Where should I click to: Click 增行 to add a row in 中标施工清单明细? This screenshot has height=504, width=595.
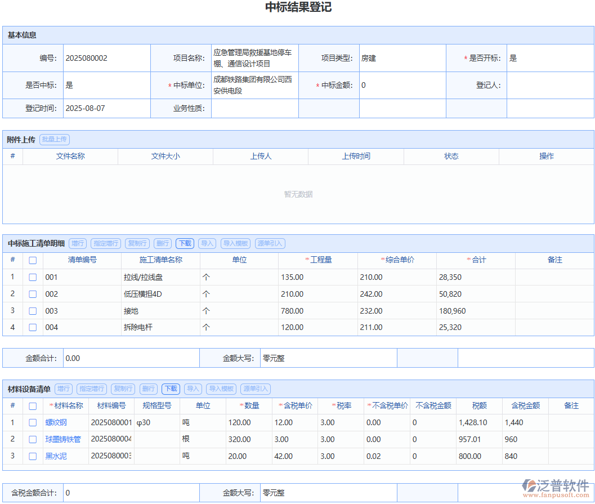pyautogui.click(x=77, y=243)
